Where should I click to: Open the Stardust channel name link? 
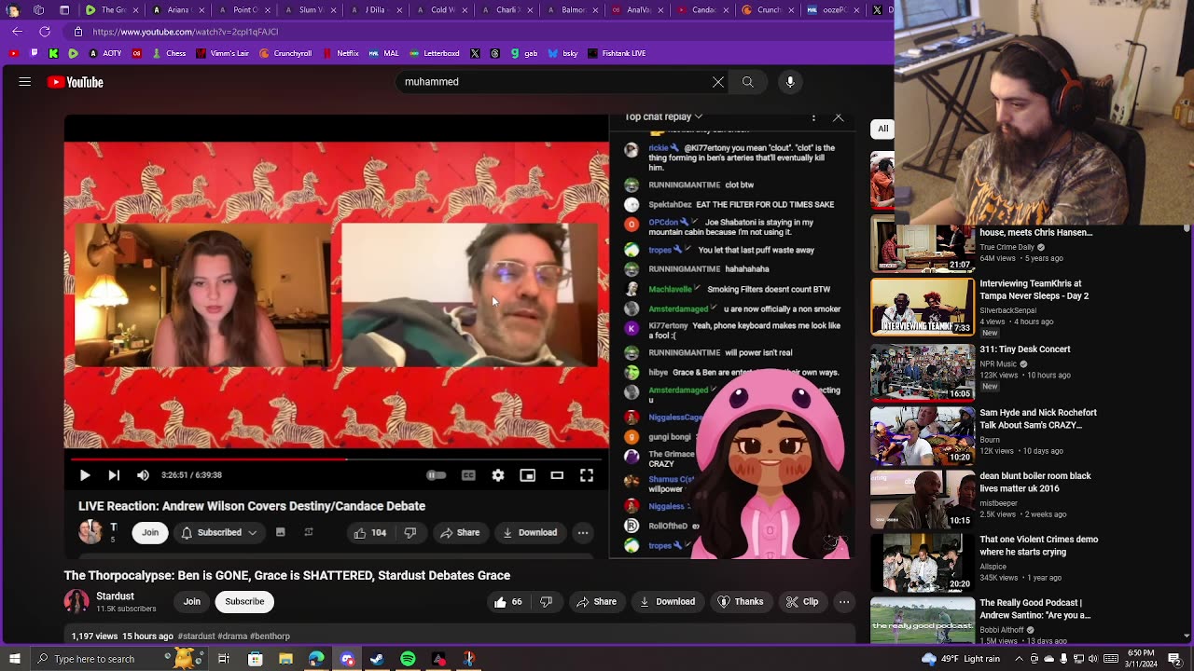(116, 596)
